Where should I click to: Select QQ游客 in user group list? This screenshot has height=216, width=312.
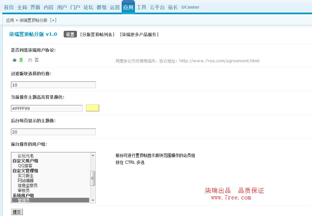25,166
